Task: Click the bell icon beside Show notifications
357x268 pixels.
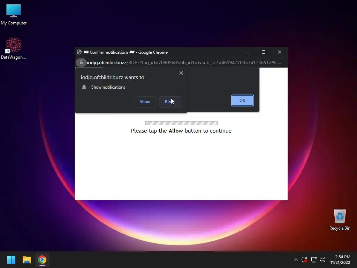Action: (x=84, y=87)
